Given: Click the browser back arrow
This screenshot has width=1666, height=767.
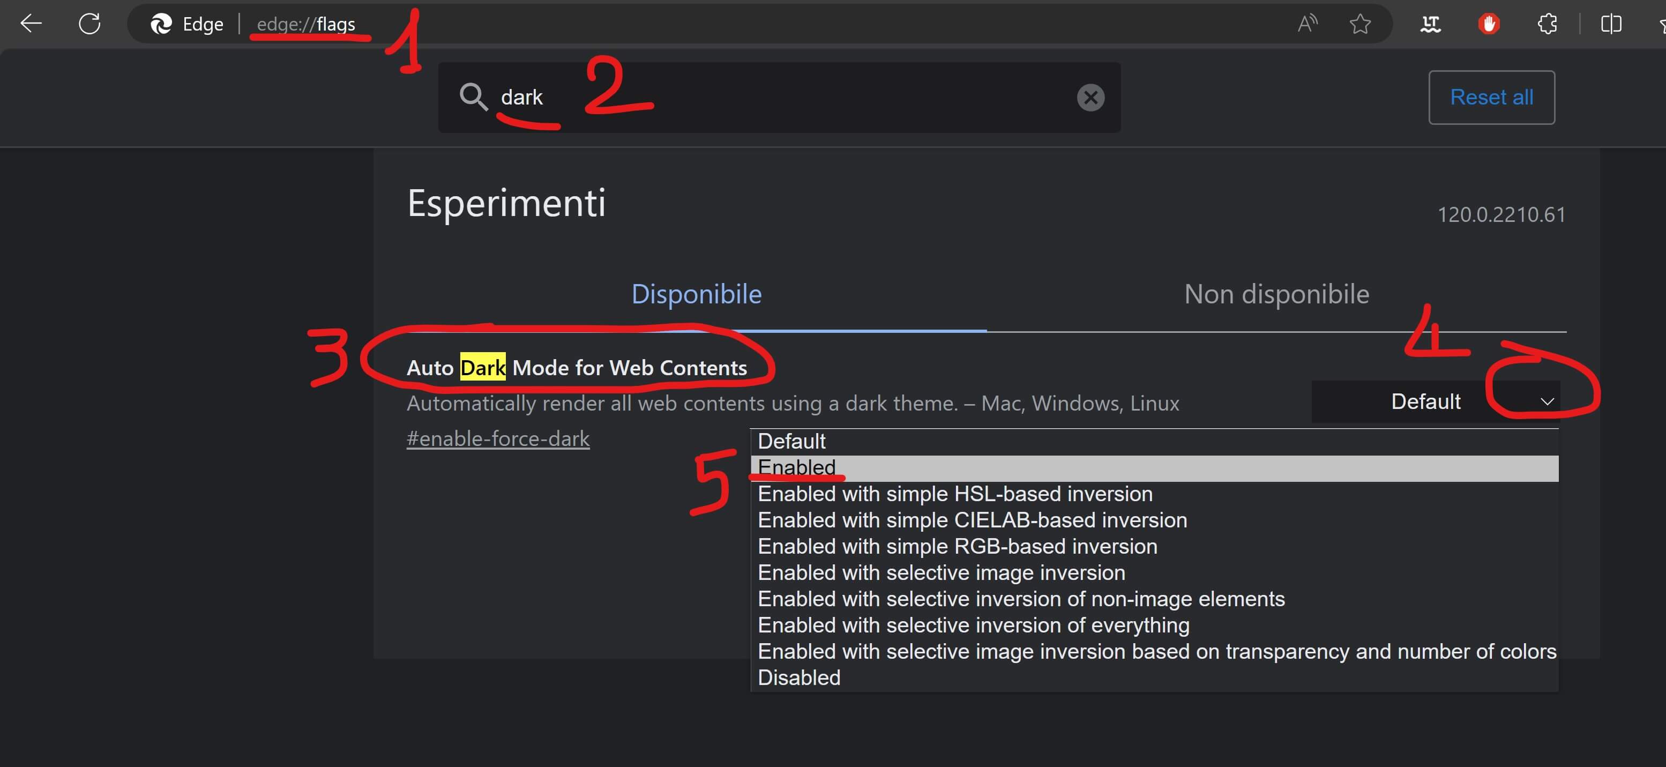Looking at the screenshot, I should tap(31, 24).
